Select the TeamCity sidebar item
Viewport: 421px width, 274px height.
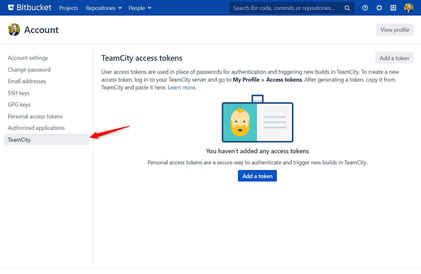tap(19, 140)
